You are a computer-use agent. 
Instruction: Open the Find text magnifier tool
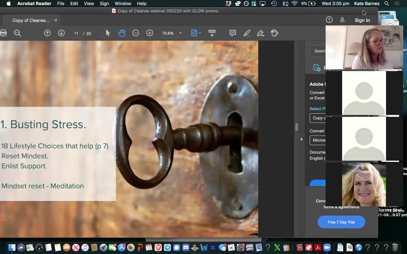[x=17, y=33]
